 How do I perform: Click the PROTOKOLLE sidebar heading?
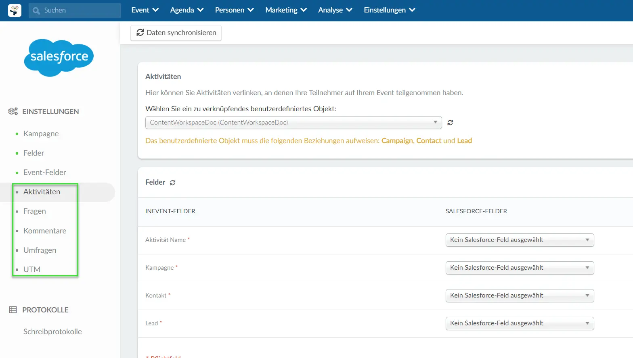click(45, 310)
